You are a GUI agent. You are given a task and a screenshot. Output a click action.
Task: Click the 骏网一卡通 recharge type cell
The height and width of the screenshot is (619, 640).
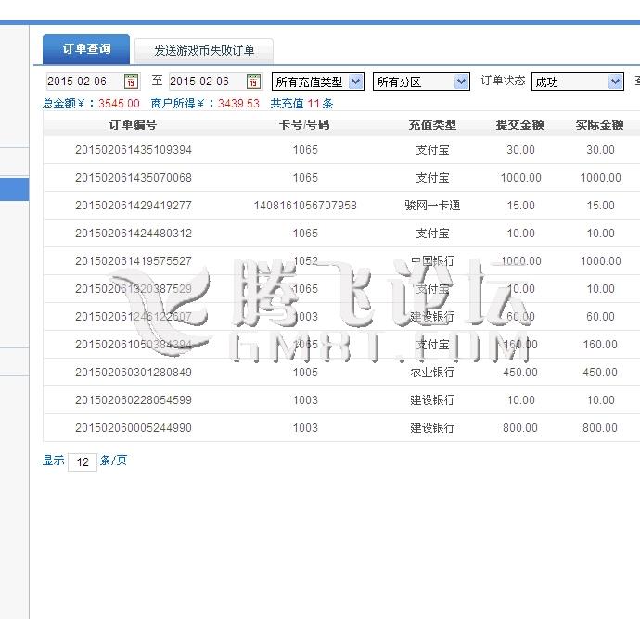click(432, 206)
